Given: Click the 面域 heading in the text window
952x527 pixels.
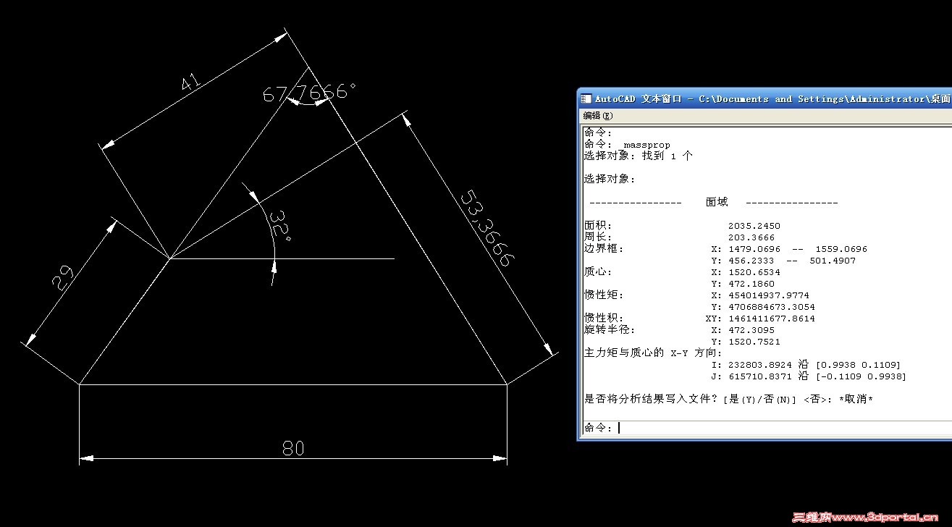Looking at the screenshot, I should [x=717, y=202].
